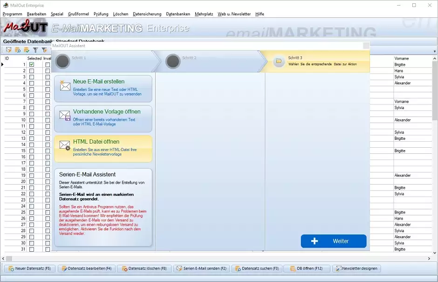
Task: Open the Hilfe menu
Action: pos(260,14)
